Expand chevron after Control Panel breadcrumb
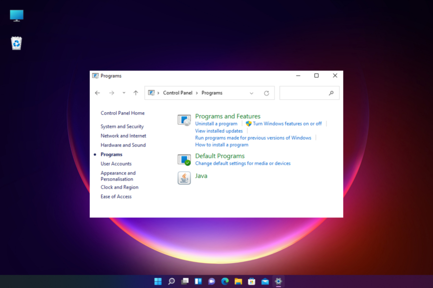Viewport: 433px width, 288px height. (x=197, y=93)
